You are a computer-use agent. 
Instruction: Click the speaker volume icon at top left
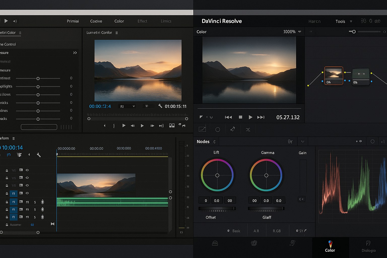(15, 21)
